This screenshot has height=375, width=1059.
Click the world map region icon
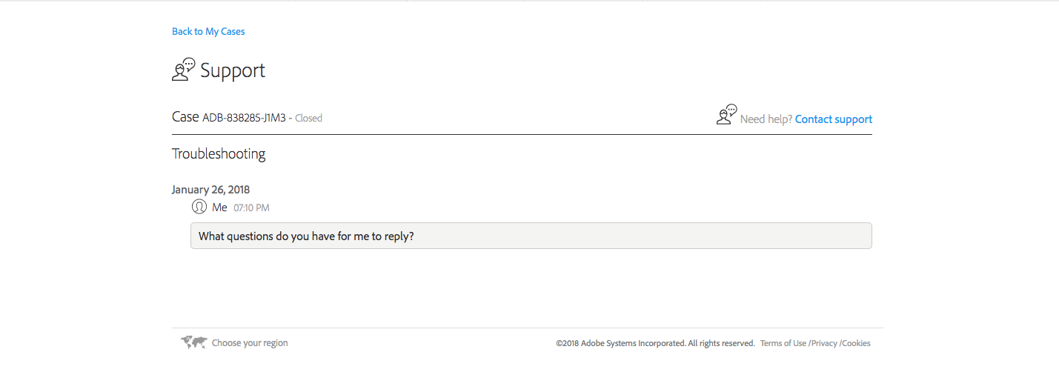pos(194,342)
